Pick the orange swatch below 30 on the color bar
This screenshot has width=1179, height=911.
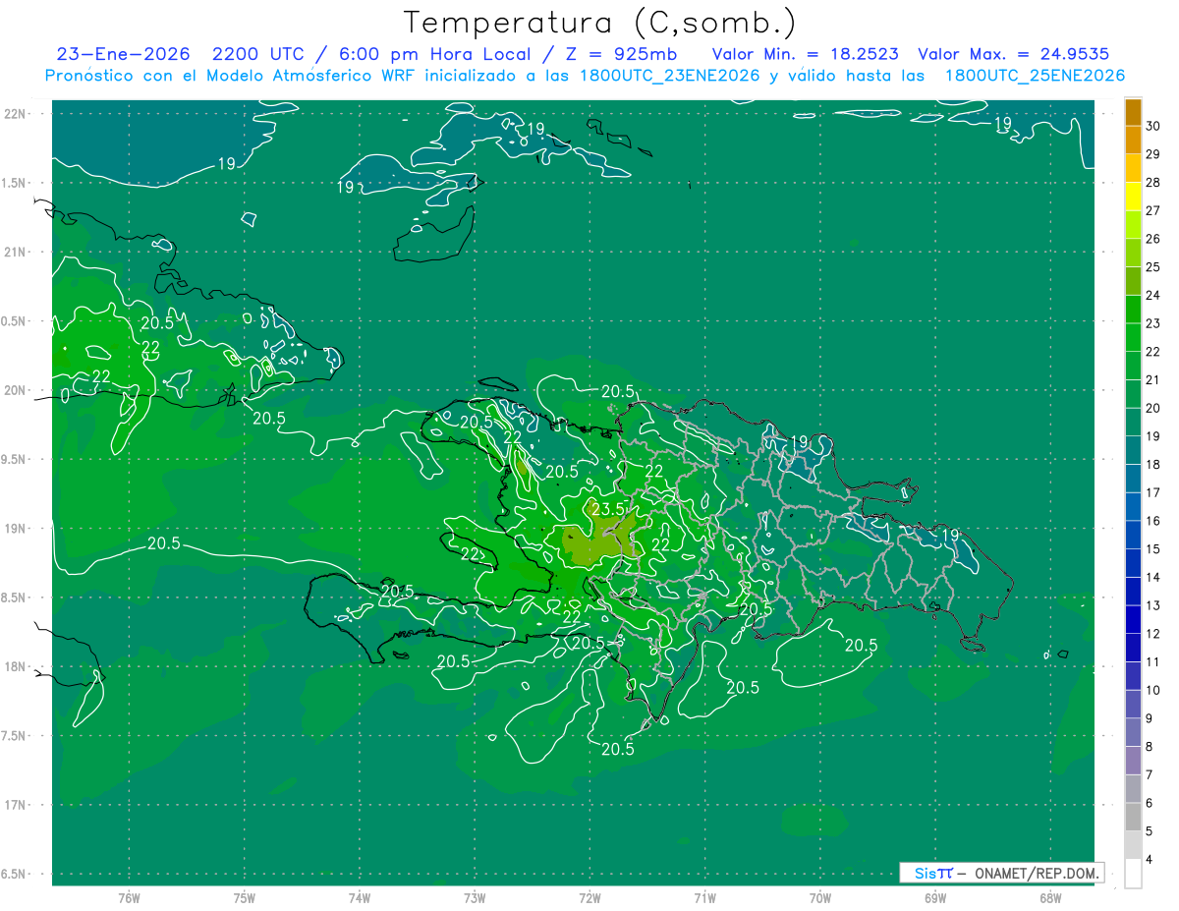[x=1133, y=141]
